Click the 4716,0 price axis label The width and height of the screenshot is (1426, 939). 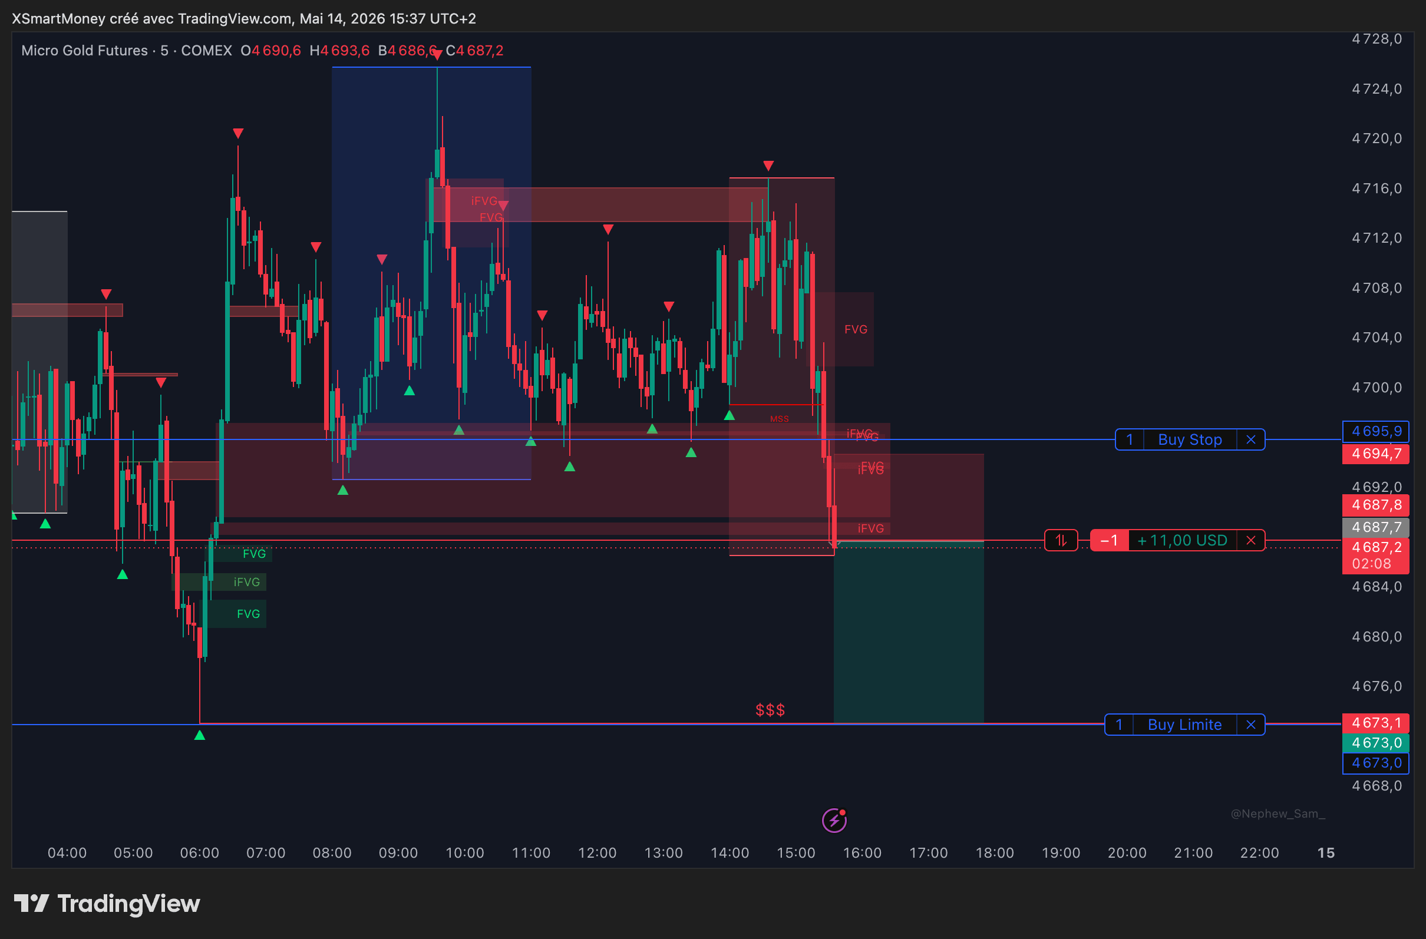(1377, 189)
